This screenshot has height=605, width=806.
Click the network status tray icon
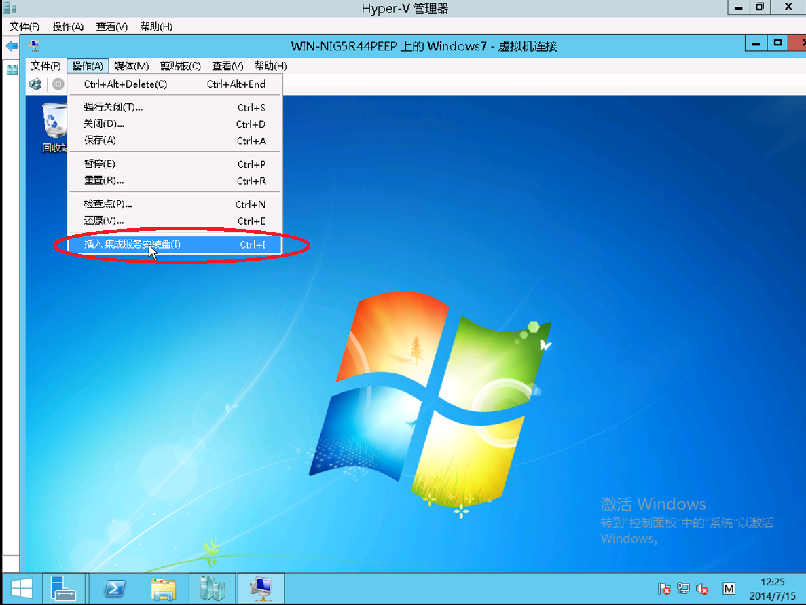pos(683,589)
